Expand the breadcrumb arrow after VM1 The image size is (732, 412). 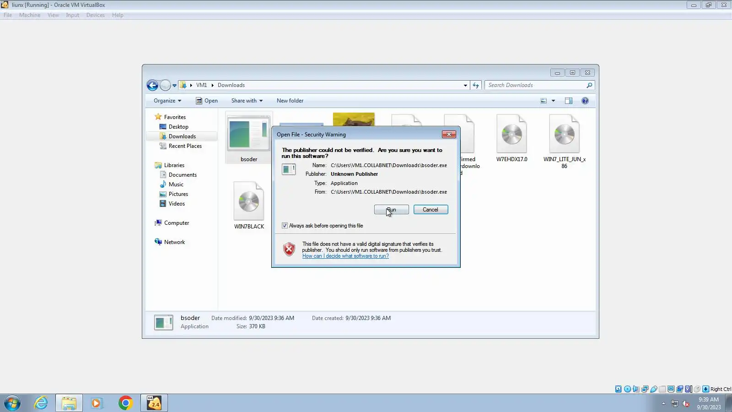tap(212, 85)
